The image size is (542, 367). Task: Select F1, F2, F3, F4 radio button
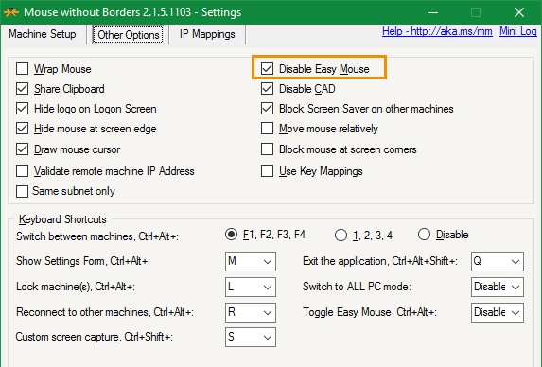click(231, 235)
